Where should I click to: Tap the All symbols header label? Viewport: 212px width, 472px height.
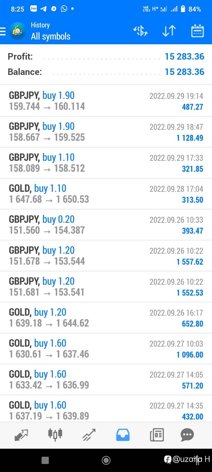click(x=51, y=36)
